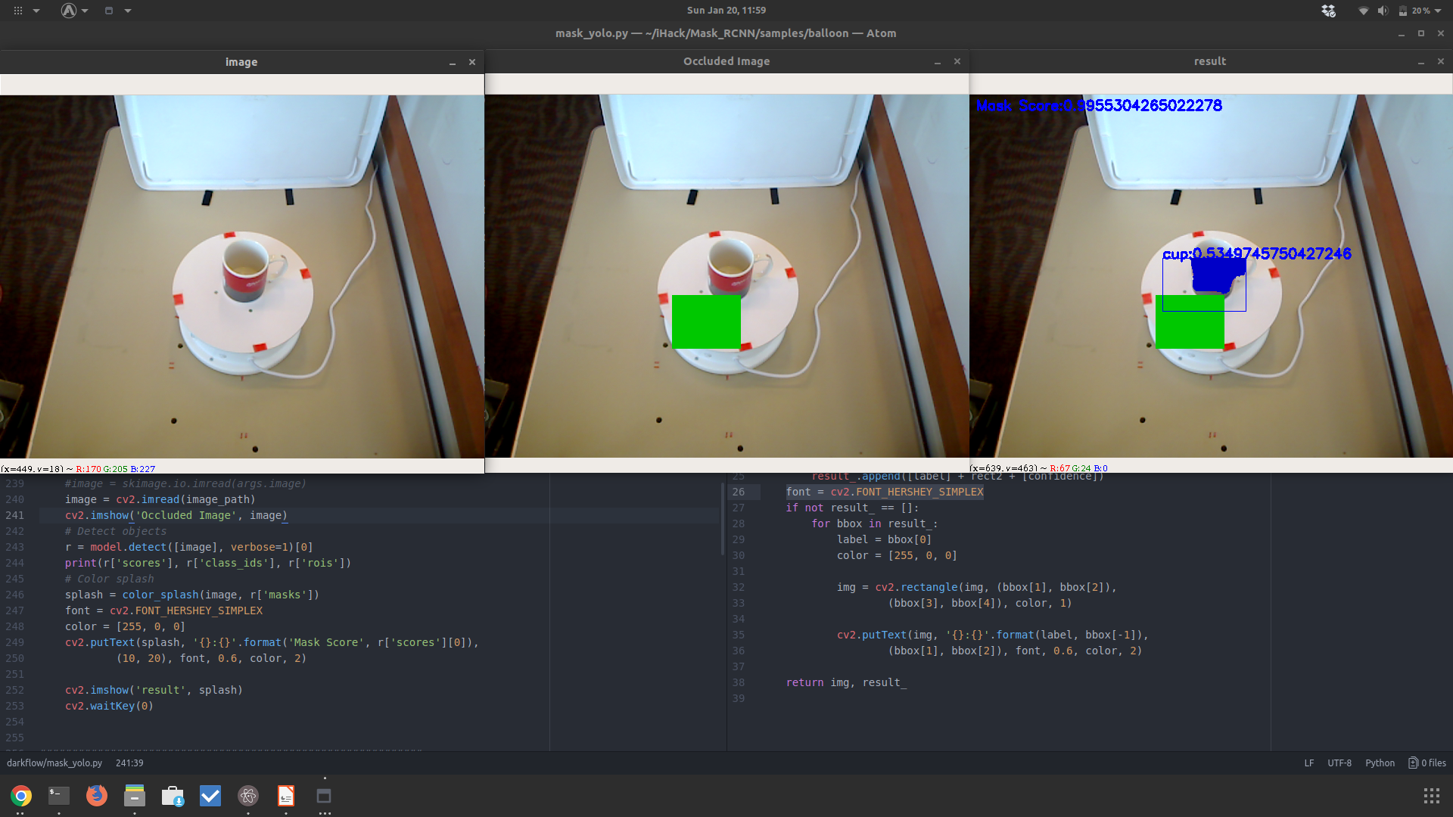Expand the dropdown arrow next to the A logo
The image size is (1453, 817).
coord(85,11)
